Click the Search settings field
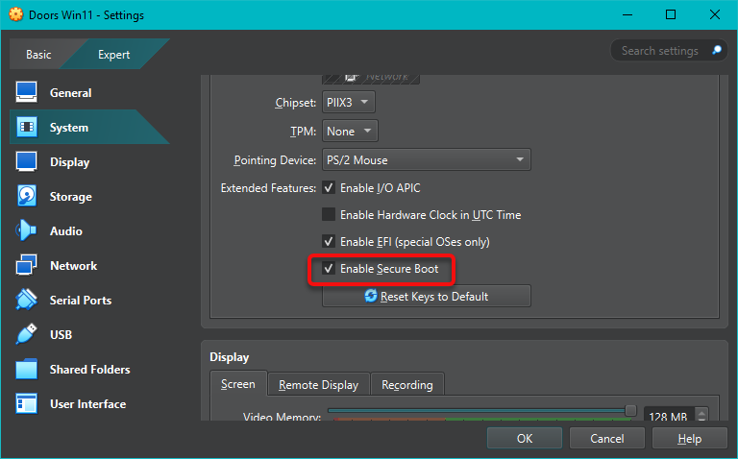The height and width of the screenshot is (459, 738). (659, 51)
